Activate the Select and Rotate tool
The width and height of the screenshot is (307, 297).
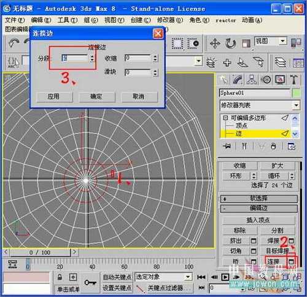(x=230, y=44)
